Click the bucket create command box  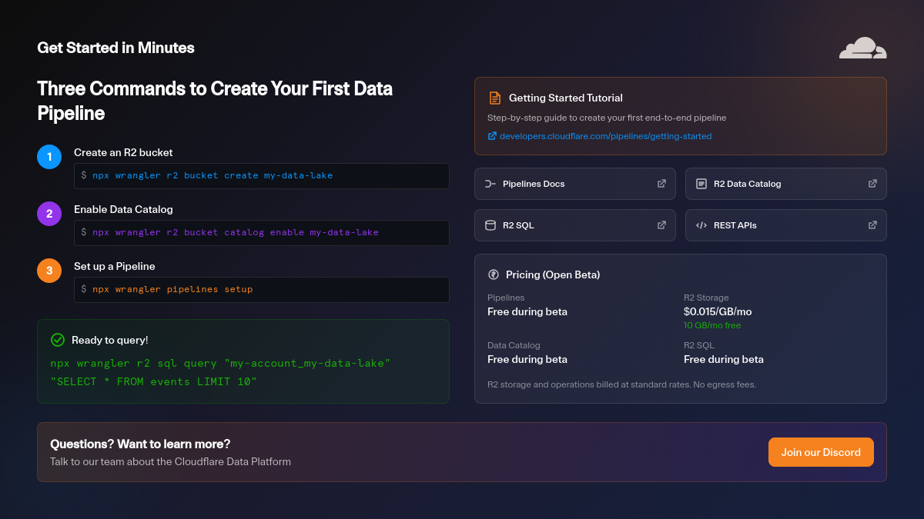click(261, 176)
